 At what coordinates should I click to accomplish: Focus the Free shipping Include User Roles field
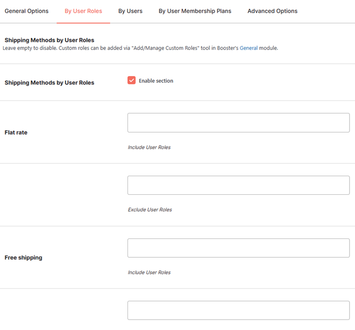(238, 248)
